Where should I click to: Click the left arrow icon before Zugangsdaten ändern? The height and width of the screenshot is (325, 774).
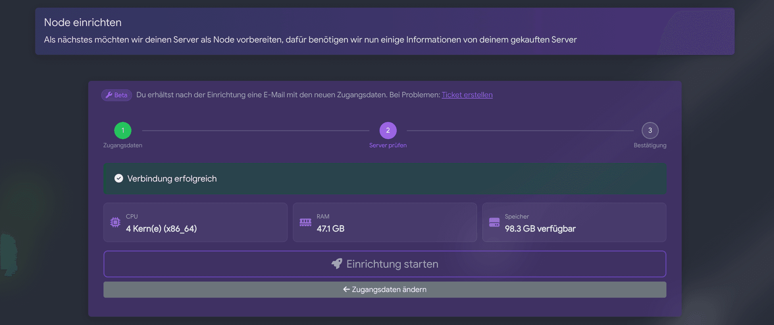(346, 289)
